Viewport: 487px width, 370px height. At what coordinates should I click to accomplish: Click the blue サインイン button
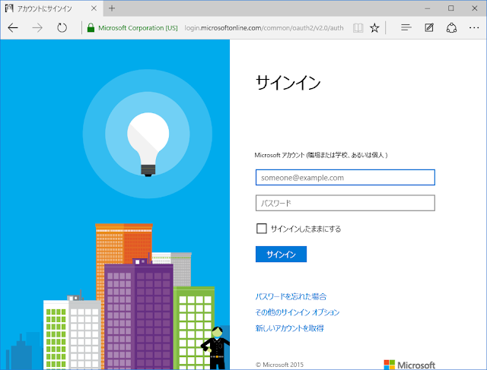(281, 254)
